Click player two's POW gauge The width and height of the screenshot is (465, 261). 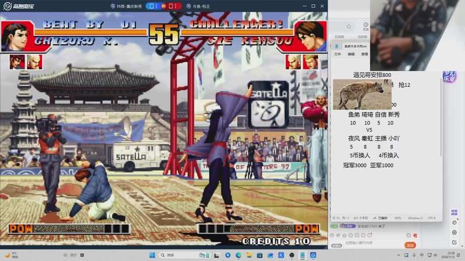click(259, 229)
